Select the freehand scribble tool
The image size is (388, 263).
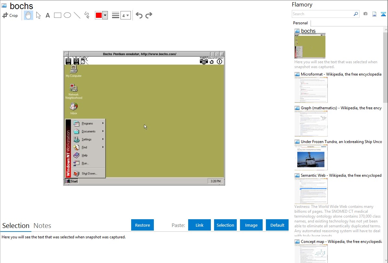(x=87, y=15)
